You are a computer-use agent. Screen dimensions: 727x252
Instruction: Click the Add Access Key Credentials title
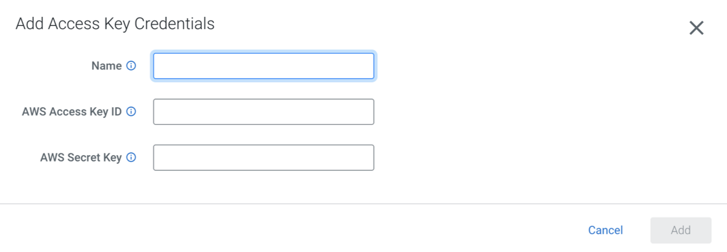point(115,24)
